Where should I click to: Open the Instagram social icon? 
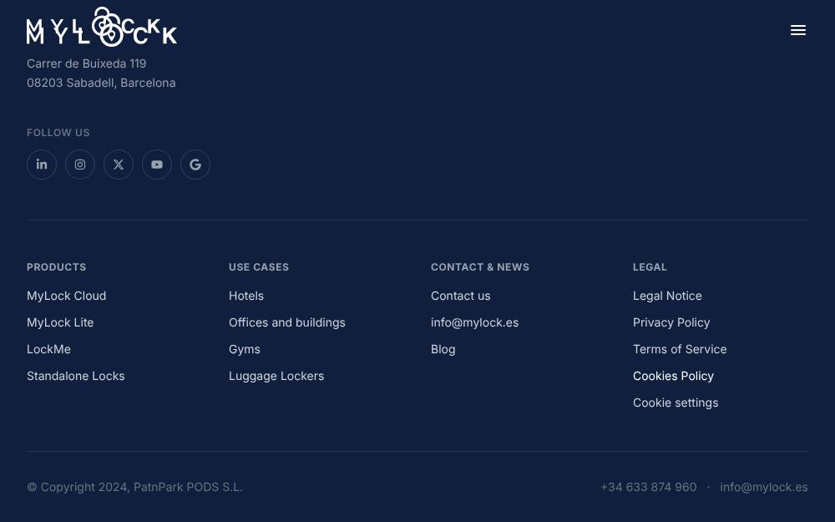[x=80, y=165]
